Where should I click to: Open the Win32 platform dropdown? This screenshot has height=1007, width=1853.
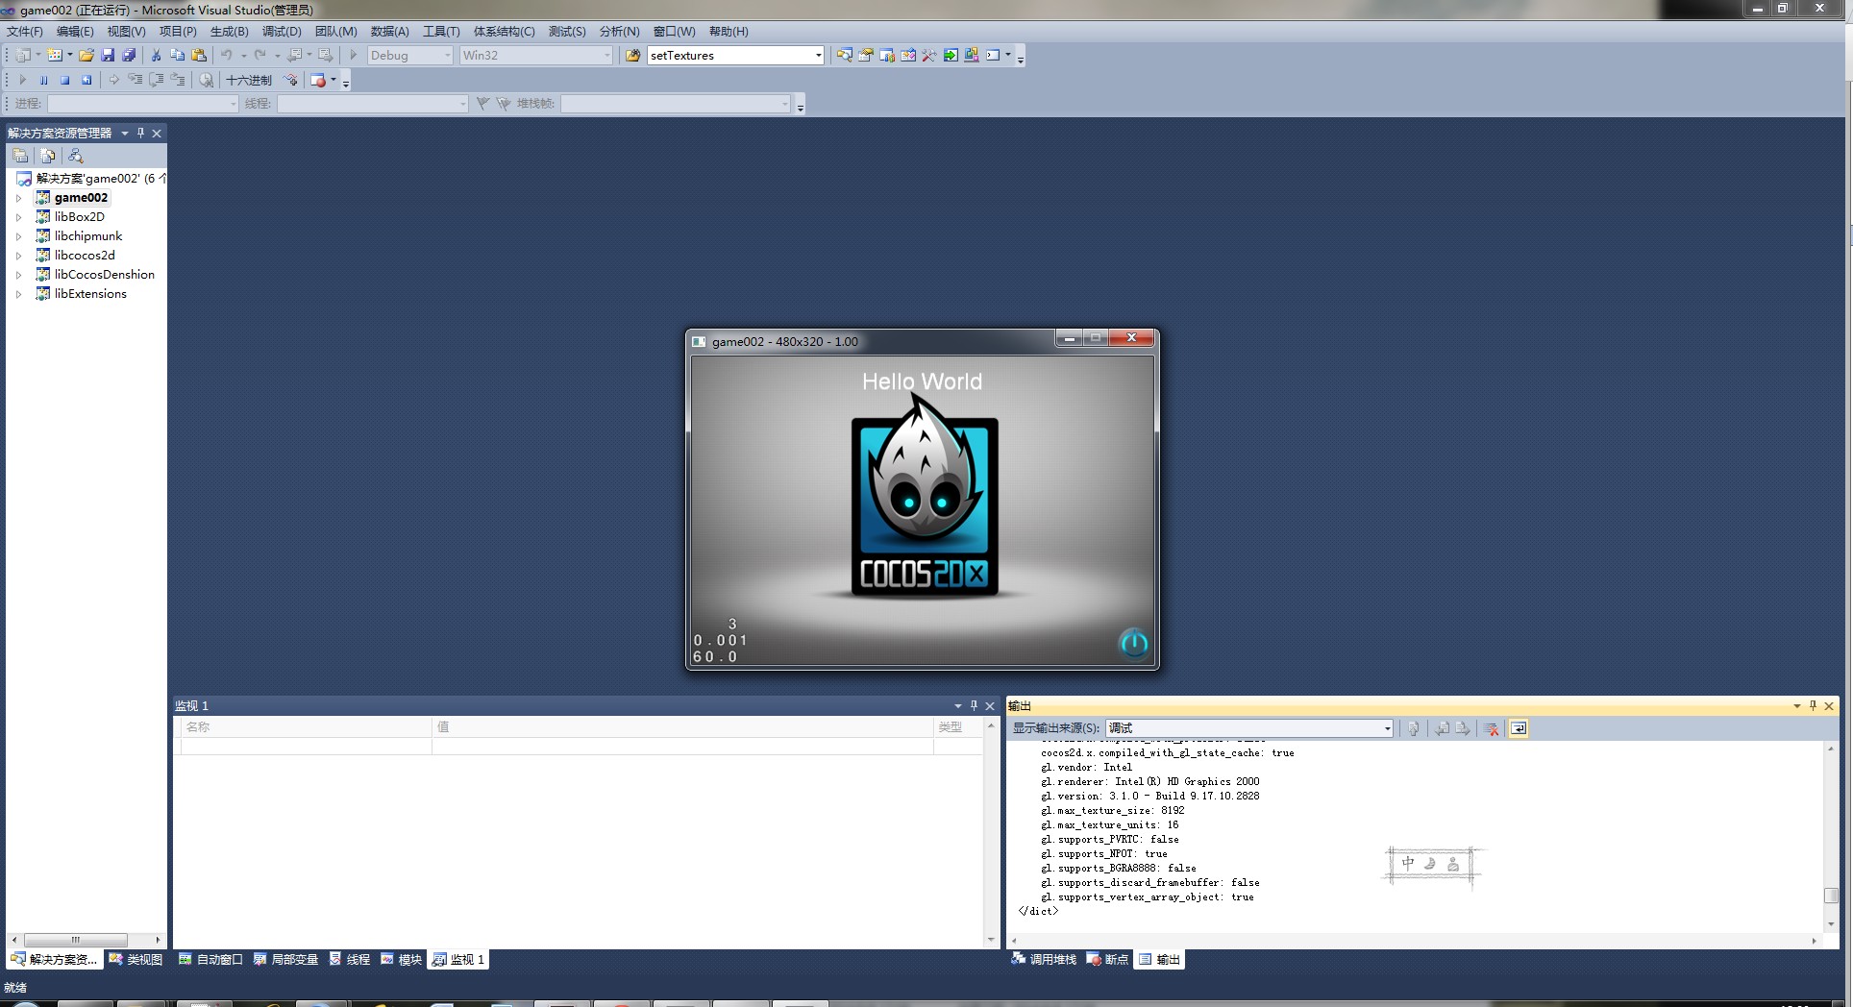click(607, 56)
